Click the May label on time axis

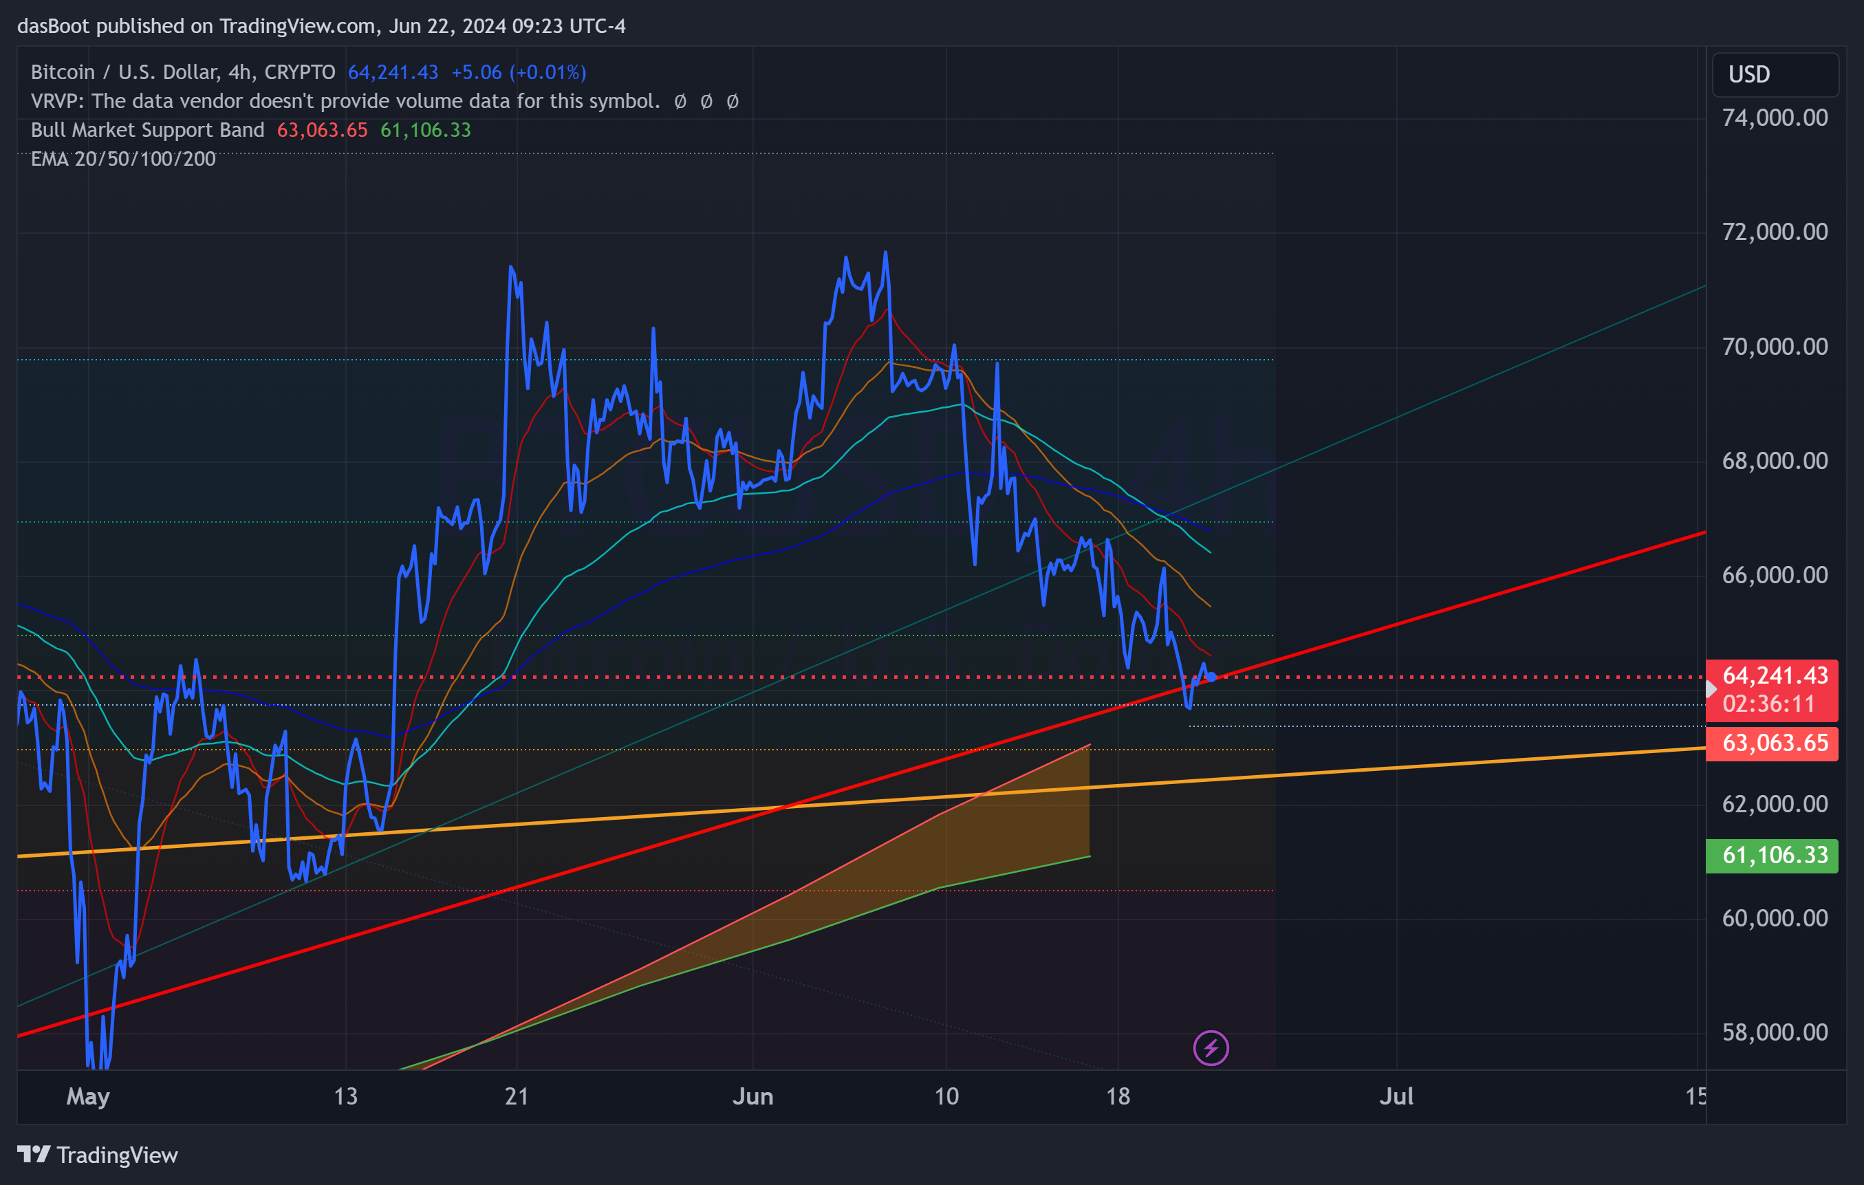pyautogui.click(x=88, y=1097)
